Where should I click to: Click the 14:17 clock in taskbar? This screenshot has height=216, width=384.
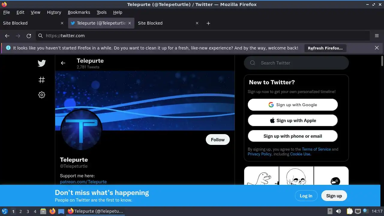point(377,211)
